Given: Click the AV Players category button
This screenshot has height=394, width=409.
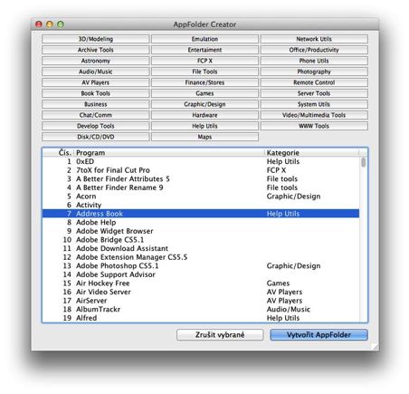Looking at the screenshot, I should (x=96, y=82).
